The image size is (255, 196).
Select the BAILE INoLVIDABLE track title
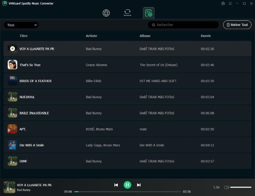pyautogui.click(x=34, y=113)
